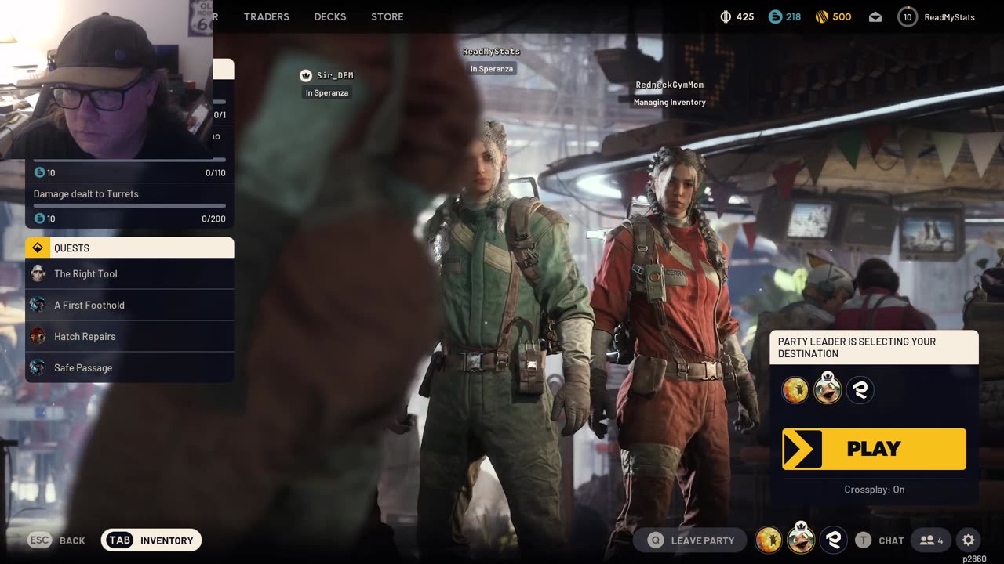Open the Safe Passage quest
Image resolution: width=1004 pixels, height=564 pixels.
point(129,367)
